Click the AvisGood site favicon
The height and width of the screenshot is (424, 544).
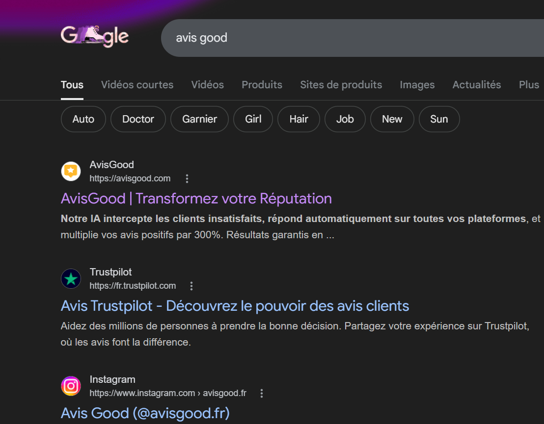71,172
